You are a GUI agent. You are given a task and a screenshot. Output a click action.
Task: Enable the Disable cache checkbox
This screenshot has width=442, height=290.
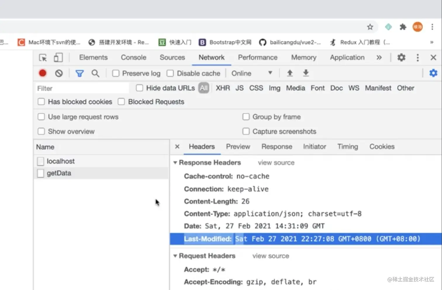[170, 74]
